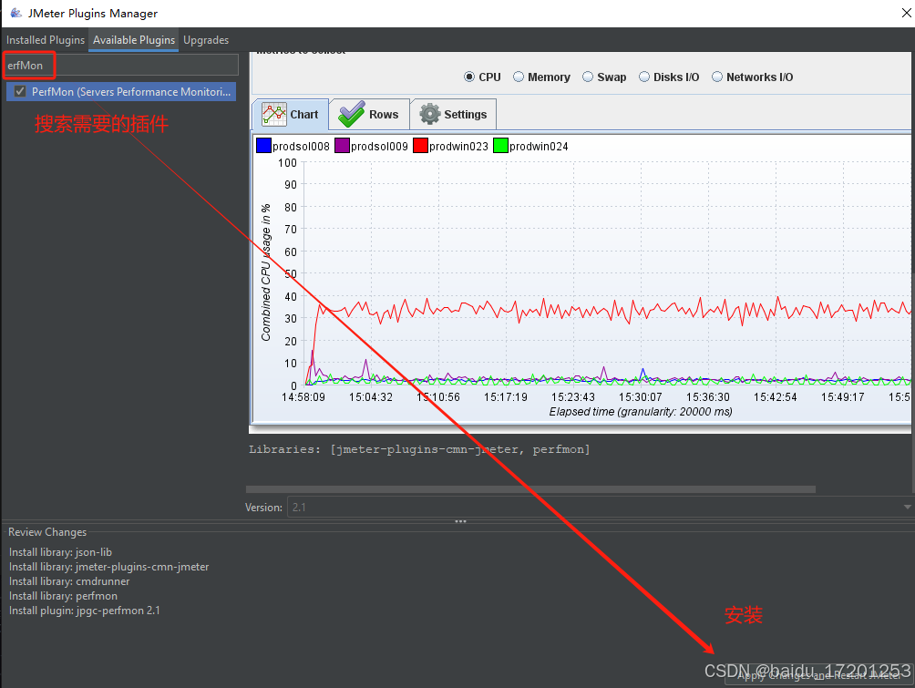
Task: Click the blue prodsol008 legend swatch
Action: pyautogui.click(x=263, y=146)
